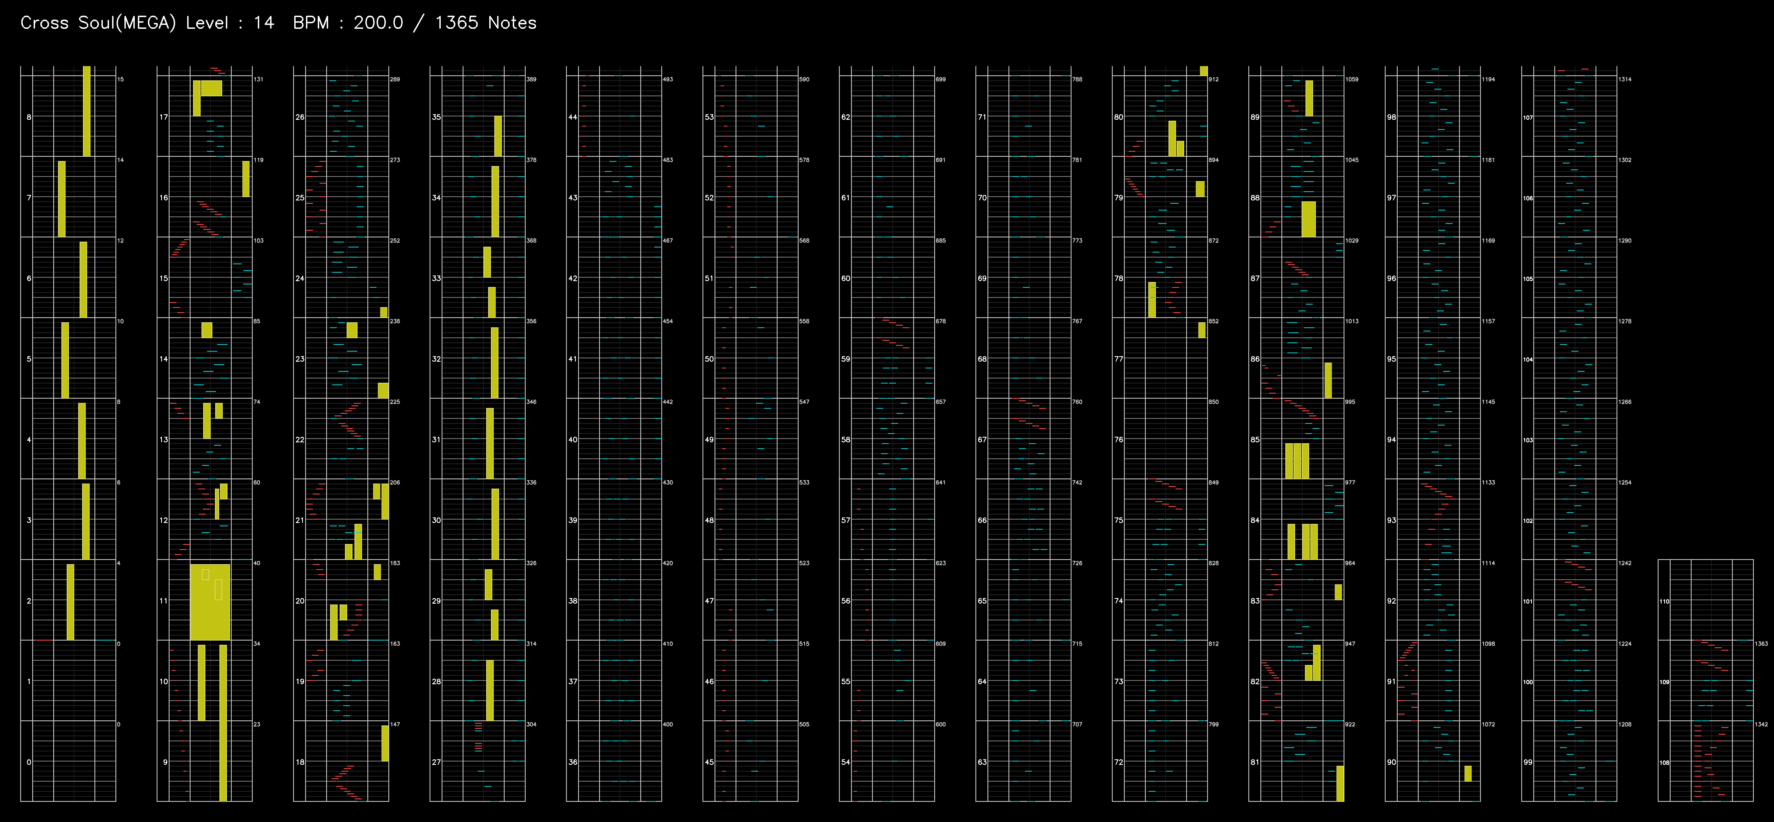This screenshot has width=1774, height=822.
Task: Click note count label "912"
Action: pos(1213,79)
